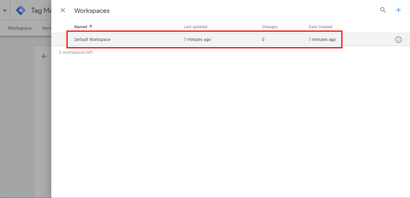This screenshot has height=198, width=410.
Task: Click the "2 workspaces left" note
Action: pos(76,52)
